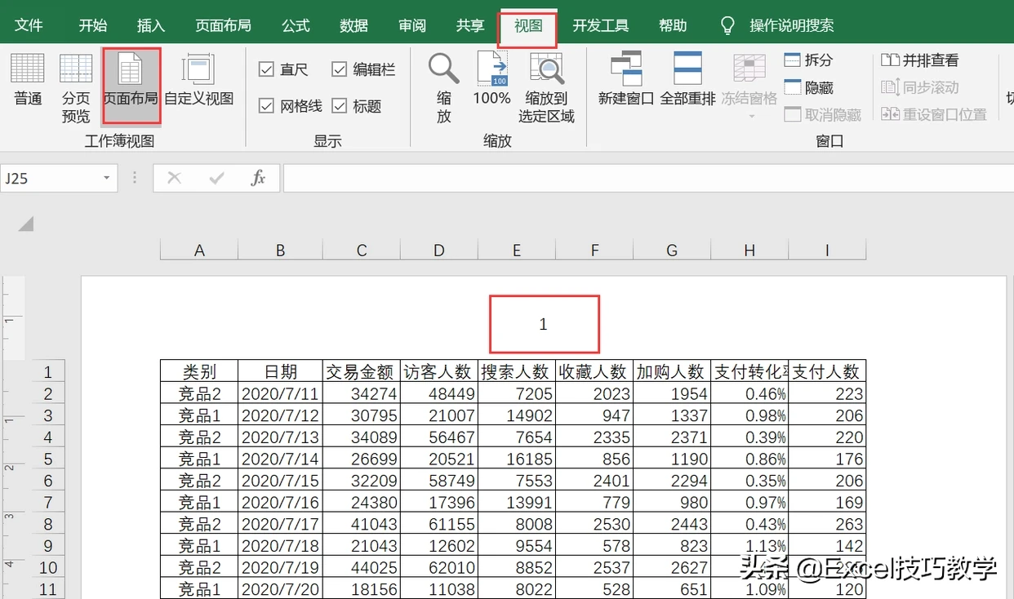
Task: Open the ribbon Page Layout (页面布局) tab
Action: point(223,25)
